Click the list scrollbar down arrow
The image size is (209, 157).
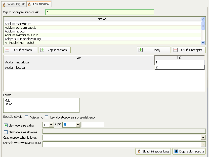click(x=203, y=43)
